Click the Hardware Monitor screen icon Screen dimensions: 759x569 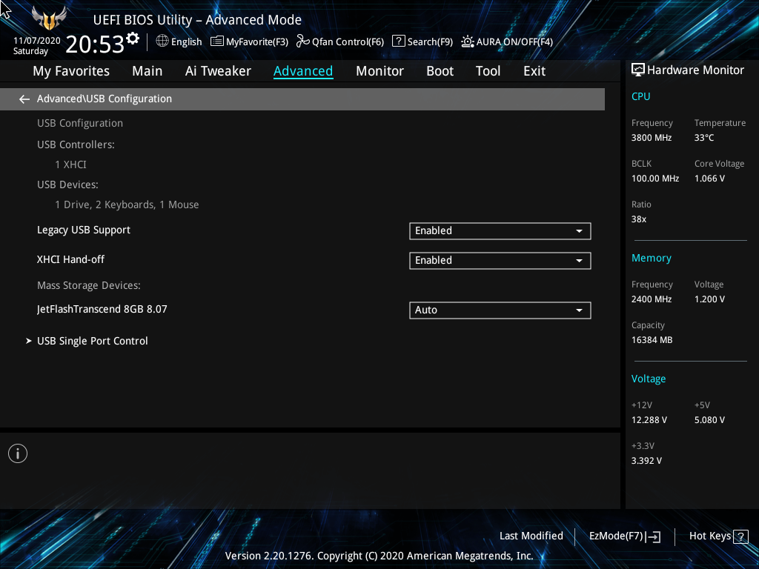point(638,70)
